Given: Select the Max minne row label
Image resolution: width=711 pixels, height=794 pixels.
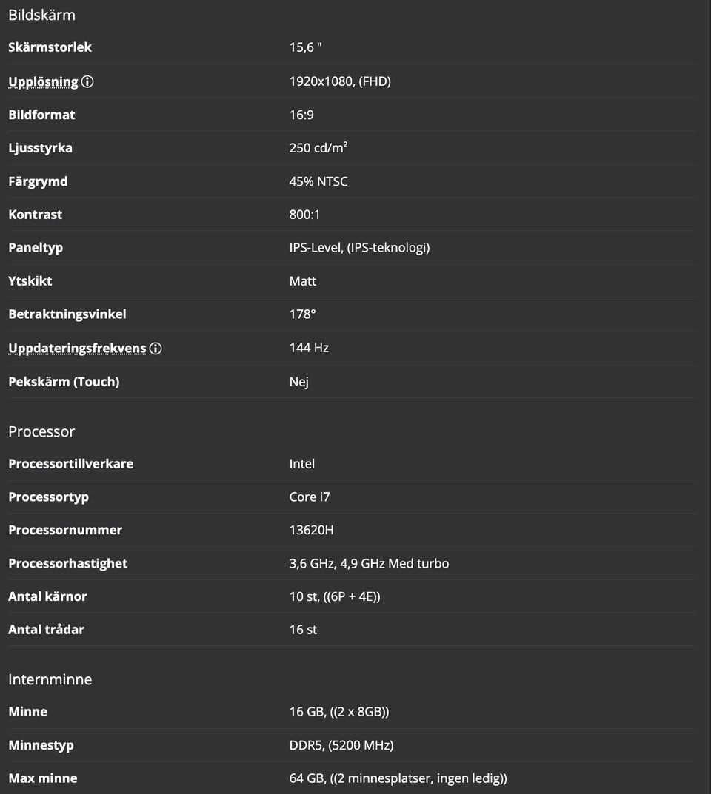Looking at the screenshot, I should tap(42, 778).
